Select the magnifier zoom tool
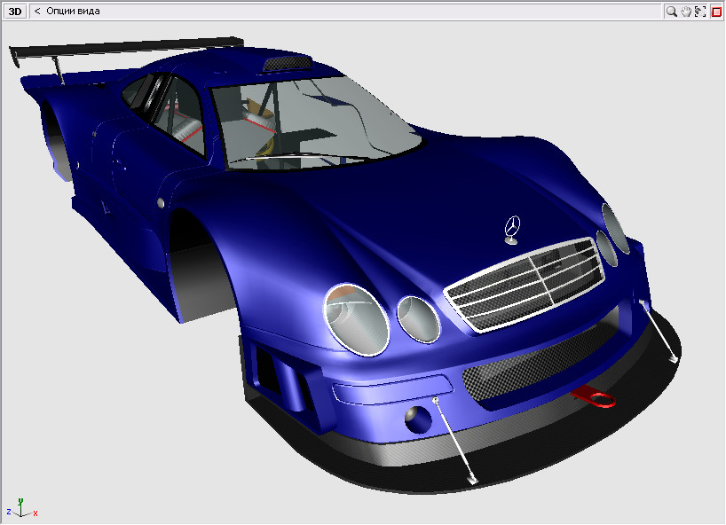 coord(672,12)
